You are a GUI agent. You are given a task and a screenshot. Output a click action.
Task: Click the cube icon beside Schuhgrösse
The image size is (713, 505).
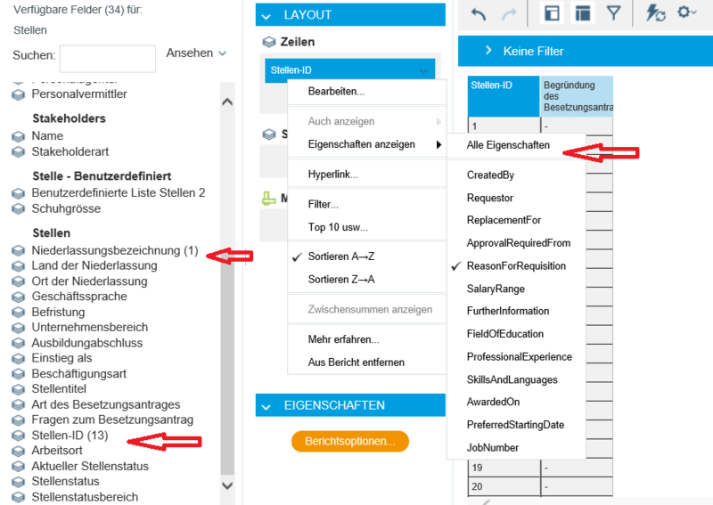pyautogui.click(x=18, y=209)
